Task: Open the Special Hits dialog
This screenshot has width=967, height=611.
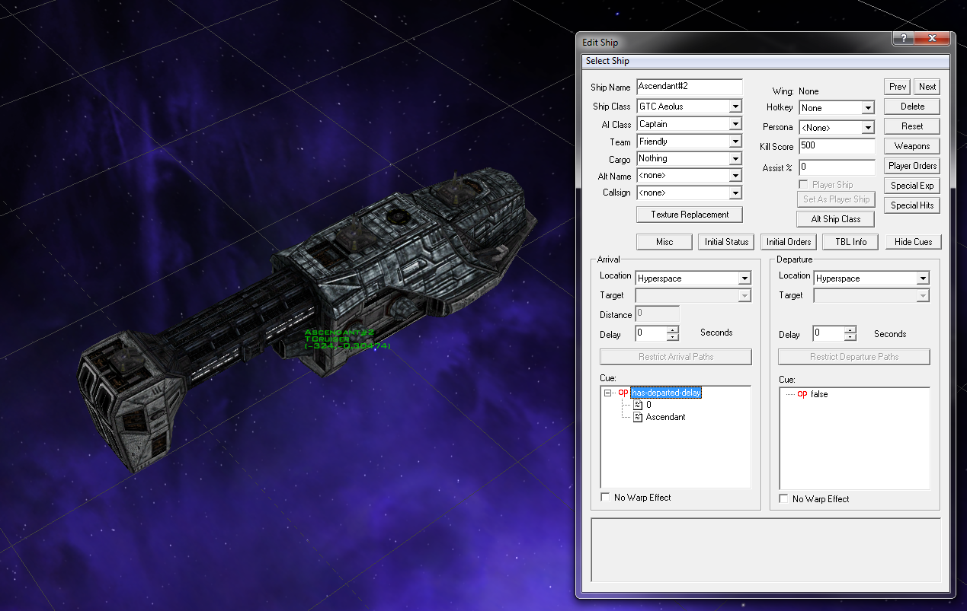Action: pos(912,205)
